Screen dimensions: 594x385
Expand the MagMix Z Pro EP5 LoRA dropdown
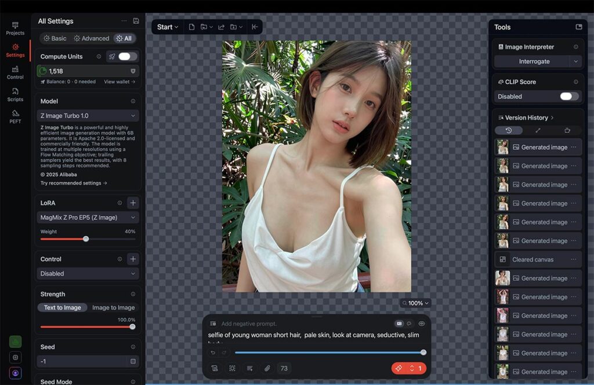(x=88, y=218)
